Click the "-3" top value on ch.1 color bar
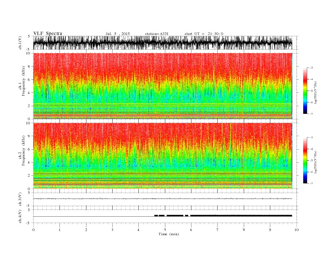The image size is (334, 258). click(311, 68)
